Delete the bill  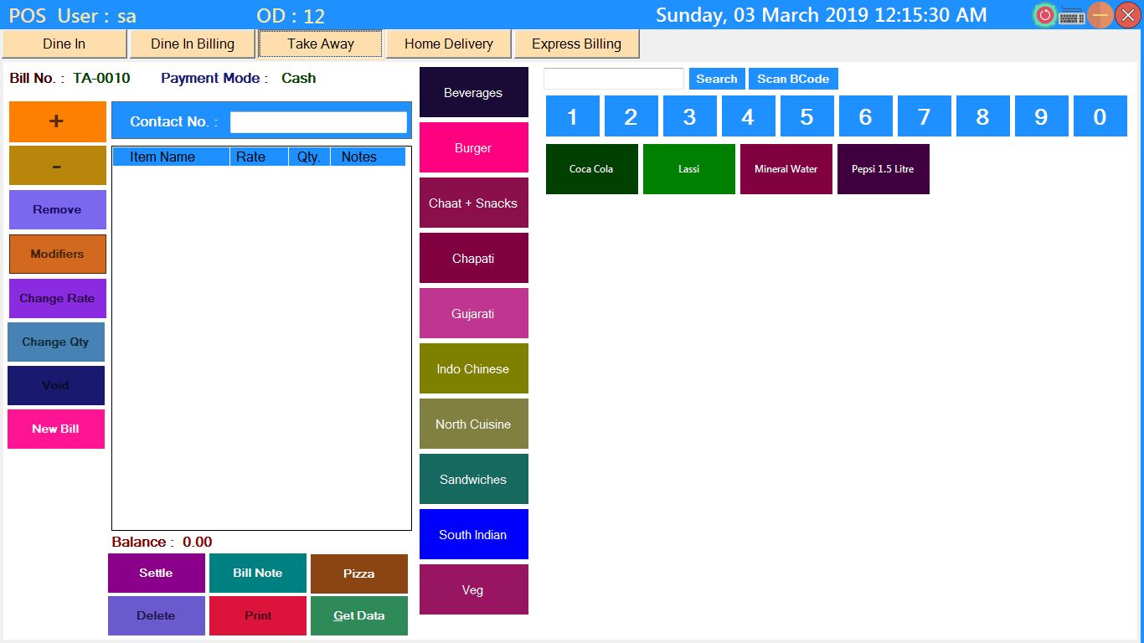[x=157, y=615]
